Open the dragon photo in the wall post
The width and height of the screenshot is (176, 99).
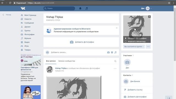point(74,87)
